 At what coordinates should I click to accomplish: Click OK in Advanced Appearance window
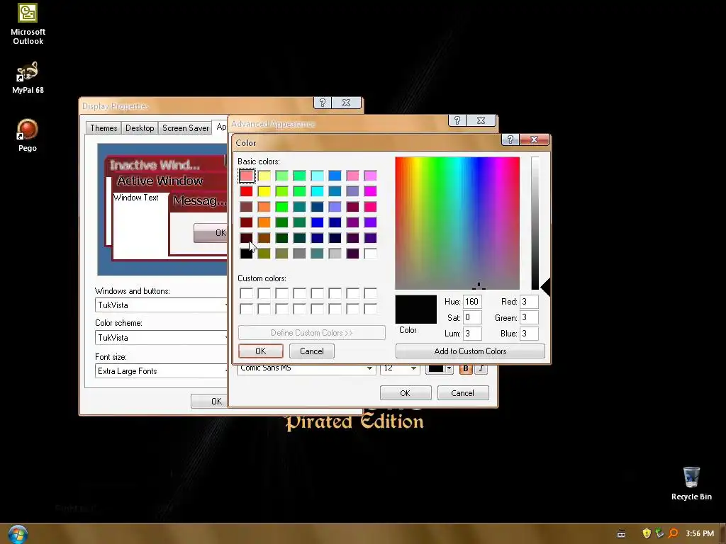click(405, 392)
